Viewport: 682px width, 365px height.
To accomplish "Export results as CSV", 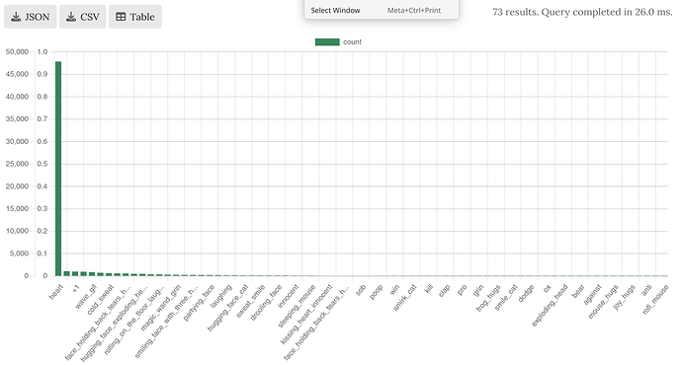I will tap(83, 17).
